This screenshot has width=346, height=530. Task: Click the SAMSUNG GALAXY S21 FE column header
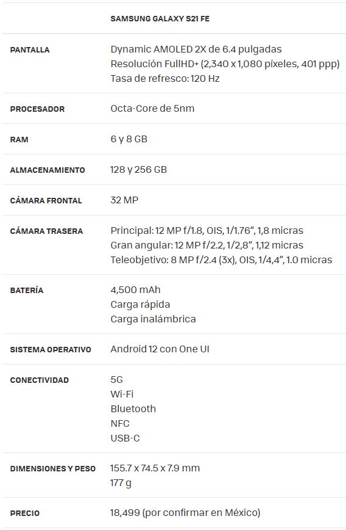pyautogui.click(x=160, y=18)
